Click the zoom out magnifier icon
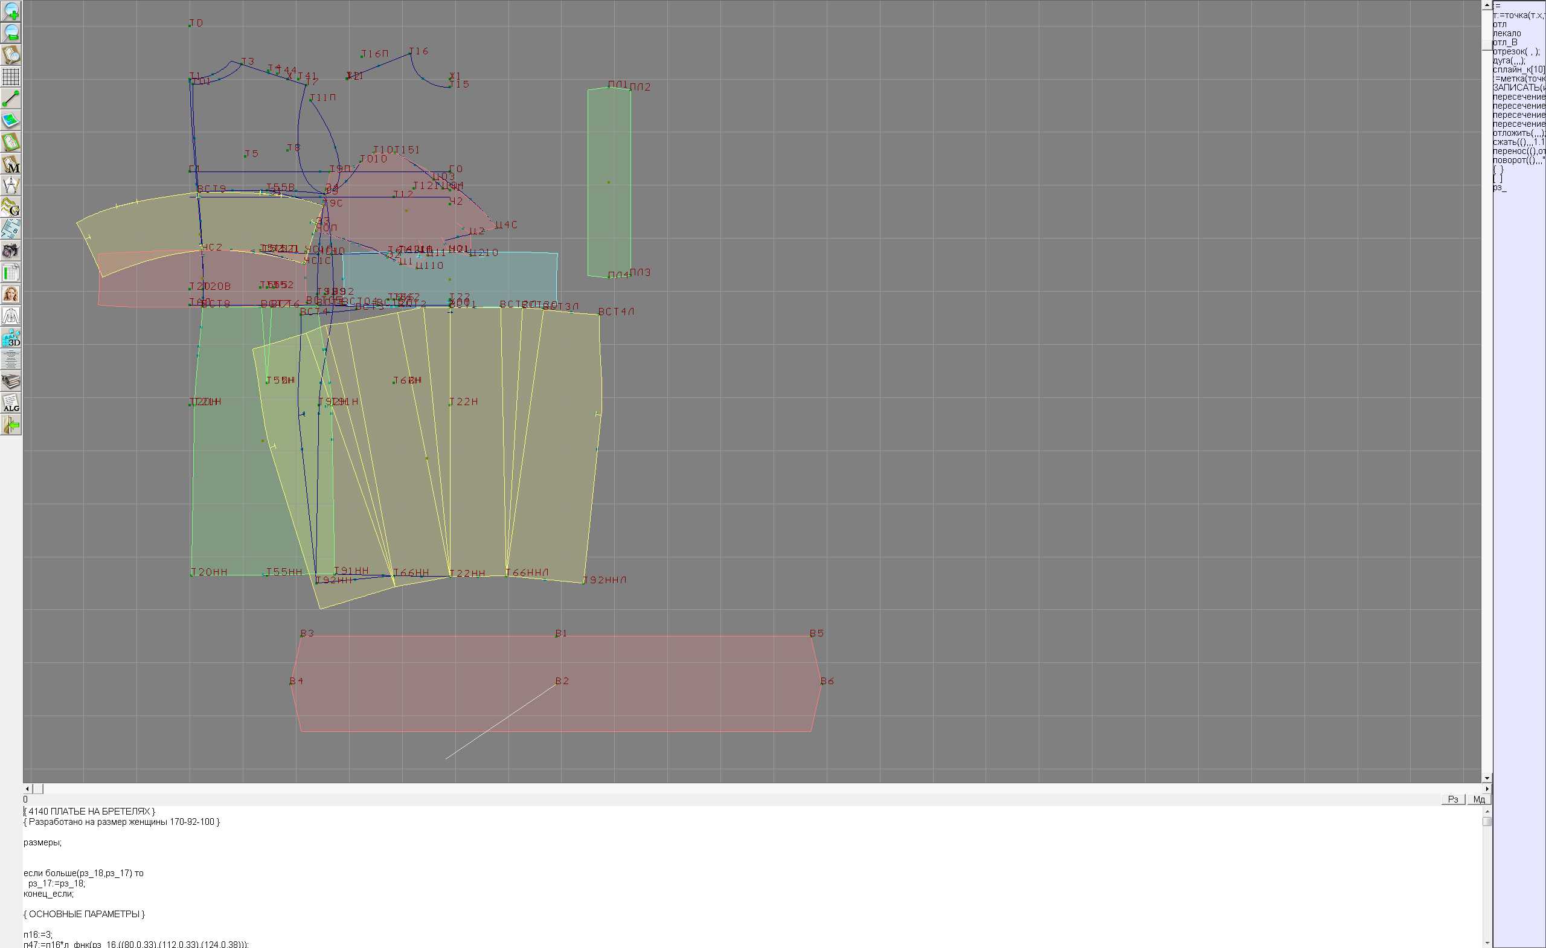 (11, 33)
